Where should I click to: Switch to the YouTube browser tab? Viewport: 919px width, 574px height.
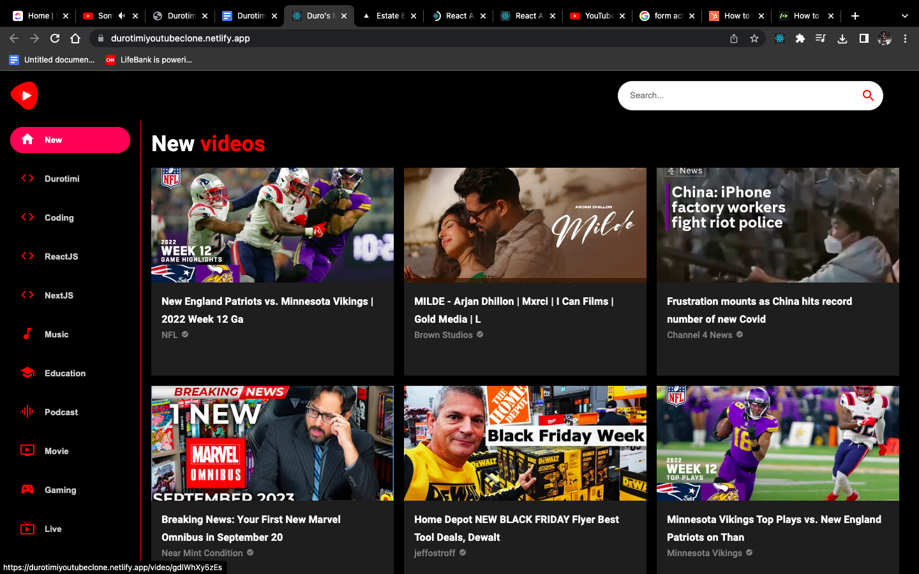[598, 16]
